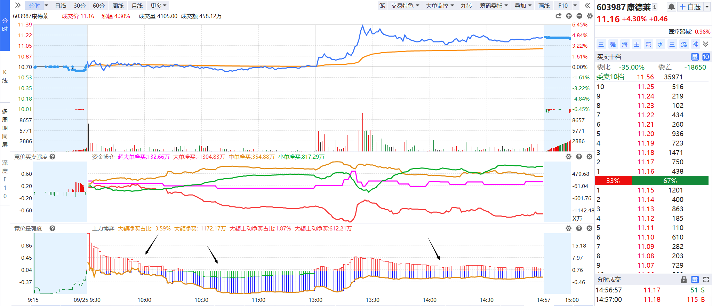Select 深度F10 in the left sidebar
Image resolution: width=712 pixels, height=306 pixels.
5,179
